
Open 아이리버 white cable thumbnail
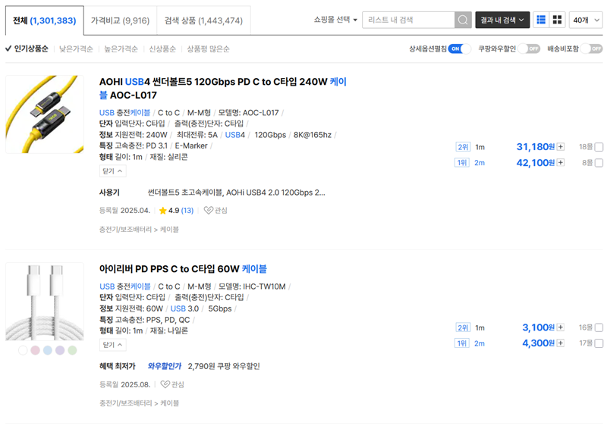(45, 302)
